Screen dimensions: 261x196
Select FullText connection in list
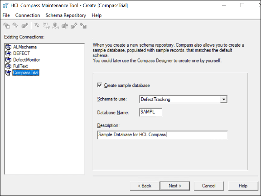(x=20, y=66)
